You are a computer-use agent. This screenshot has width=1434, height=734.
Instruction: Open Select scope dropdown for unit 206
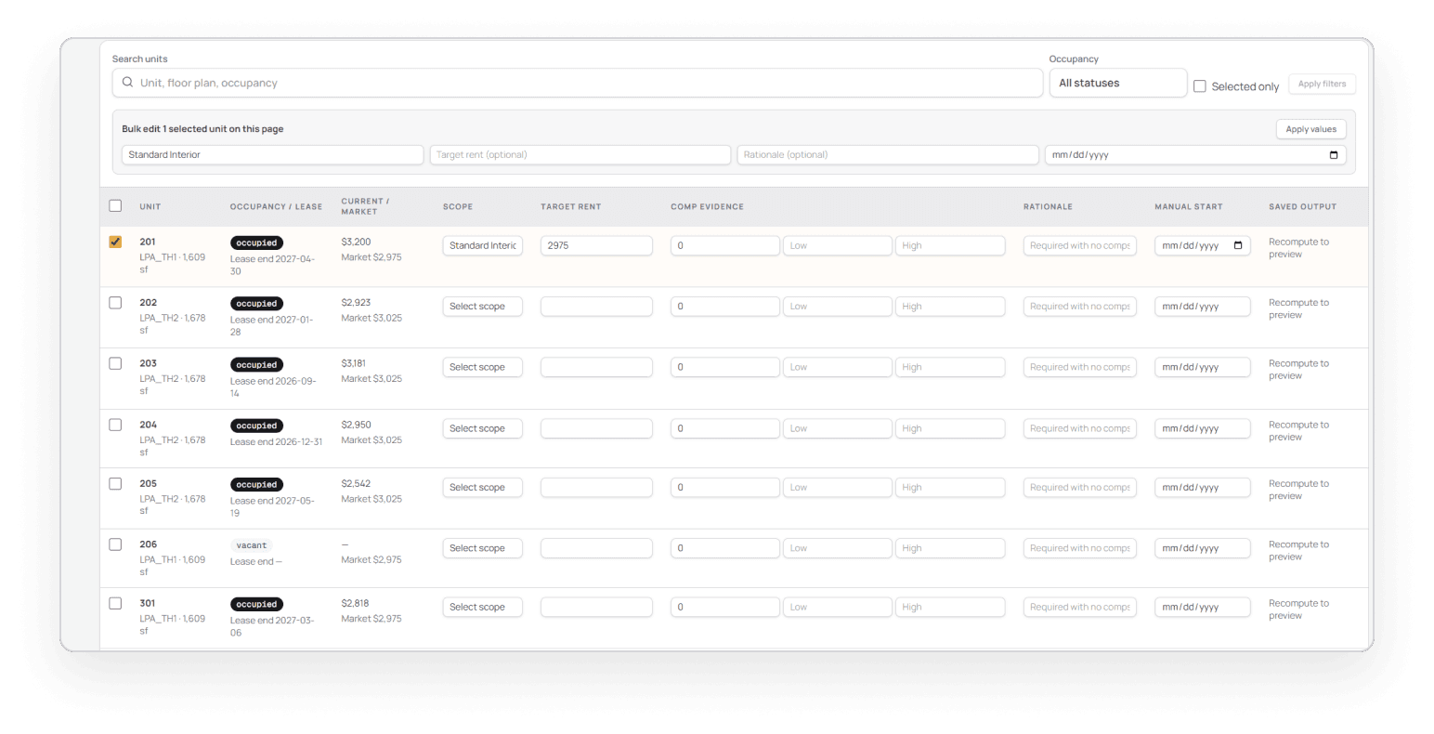(483, 549)
